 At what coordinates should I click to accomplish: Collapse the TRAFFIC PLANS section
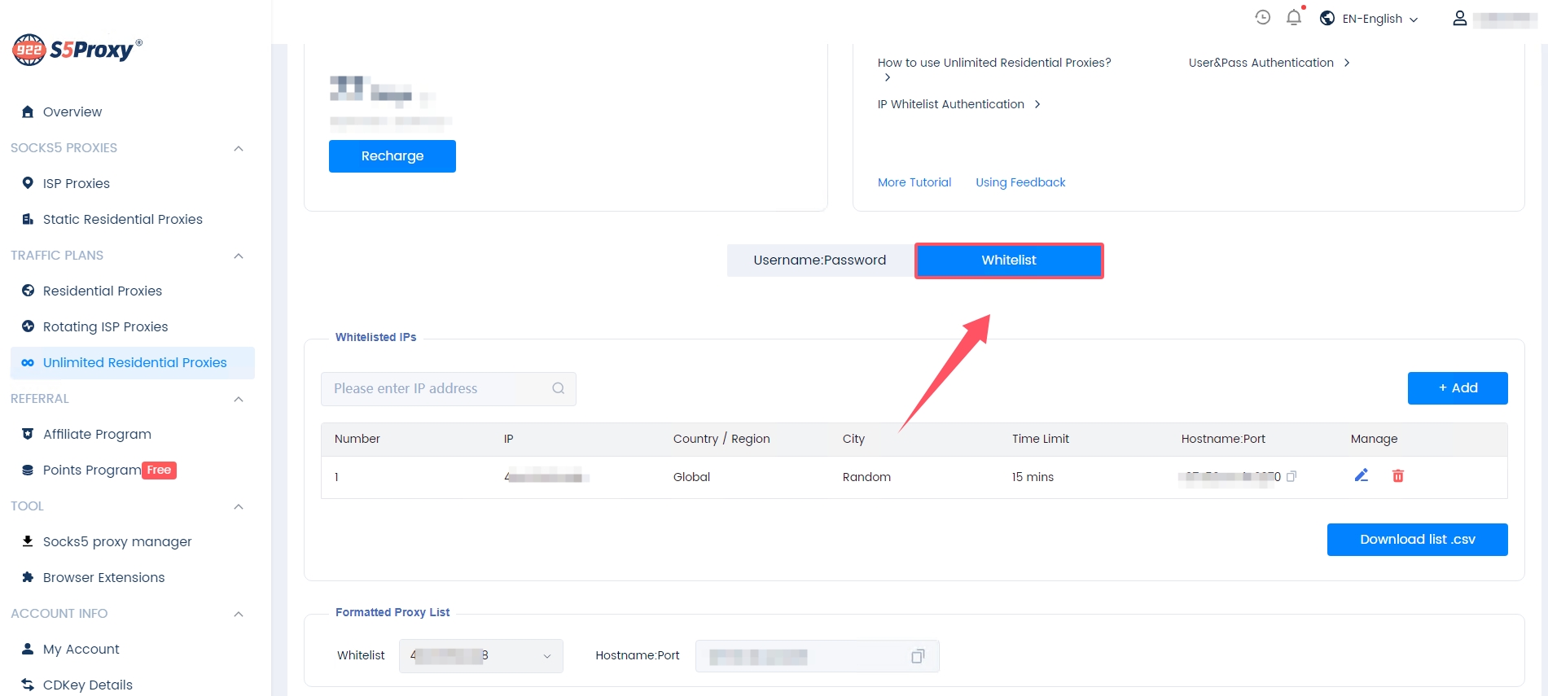click(x=239, y=256)
